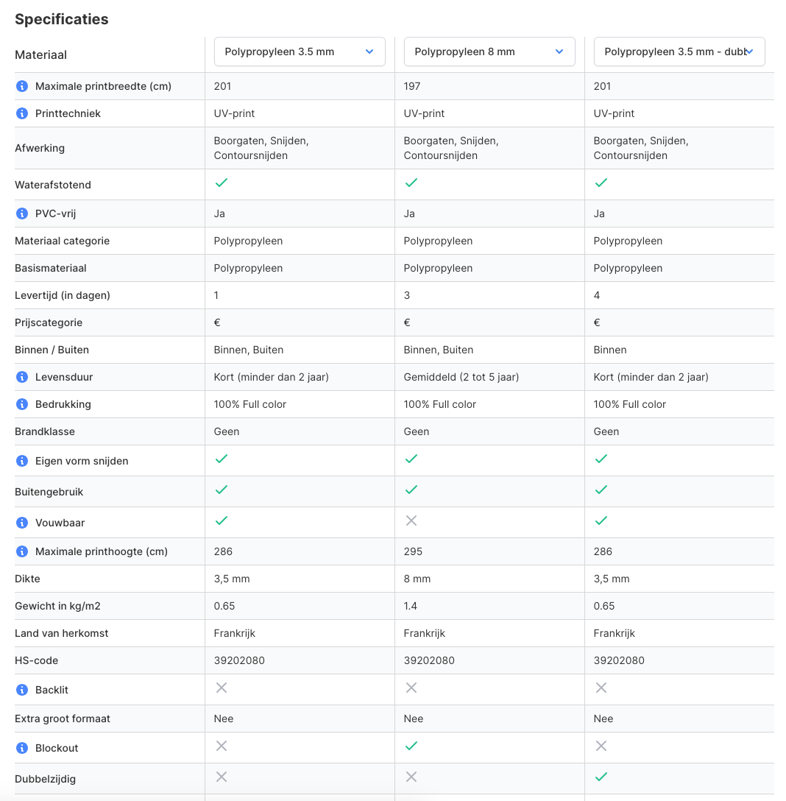786x801 pixels.
Task: Click Maximale printhoogte info icon
Action: [22, 551]
